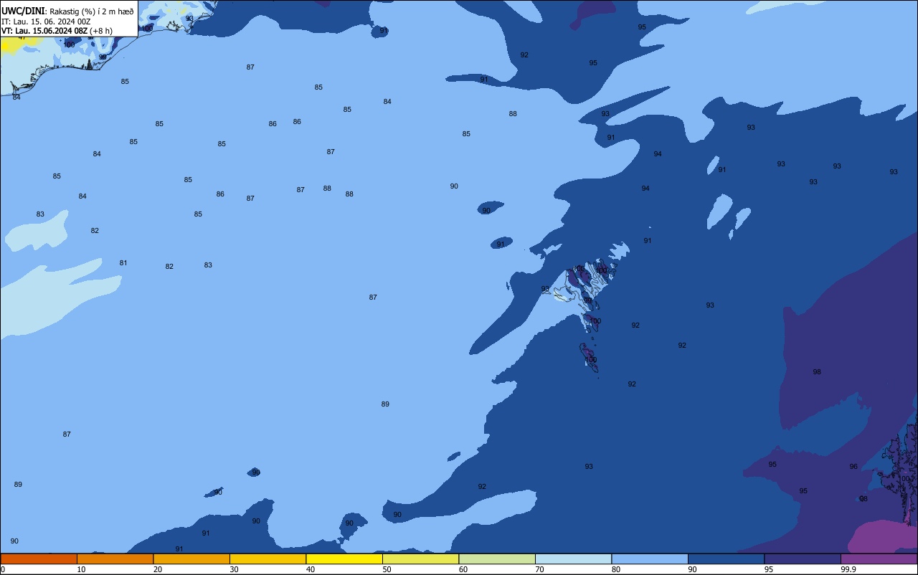Image resolution: width=918 pixels, height=575 pixels.
Task: Click the "10" label on the color scale
Action: click(x=81, y=569)
